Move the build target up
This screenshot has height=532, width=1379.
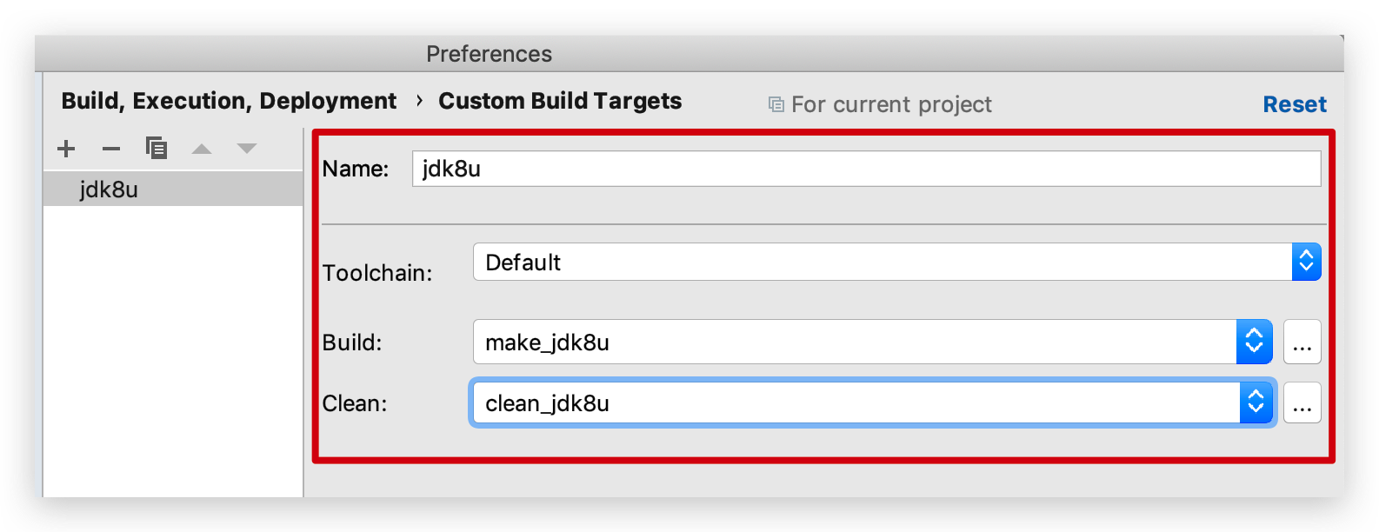click(x=202, y=149)
